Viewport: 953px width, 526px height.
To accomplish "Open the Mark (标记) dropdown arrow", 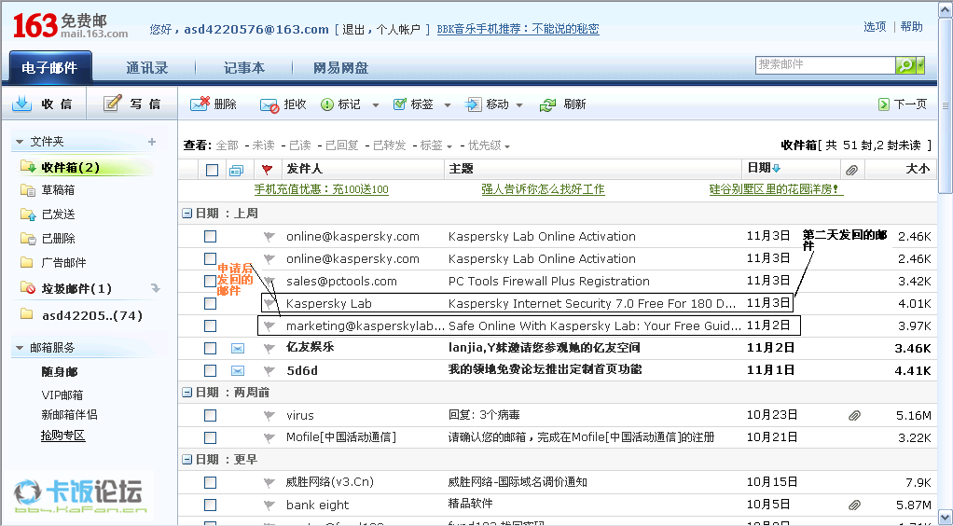I will 376,105.
